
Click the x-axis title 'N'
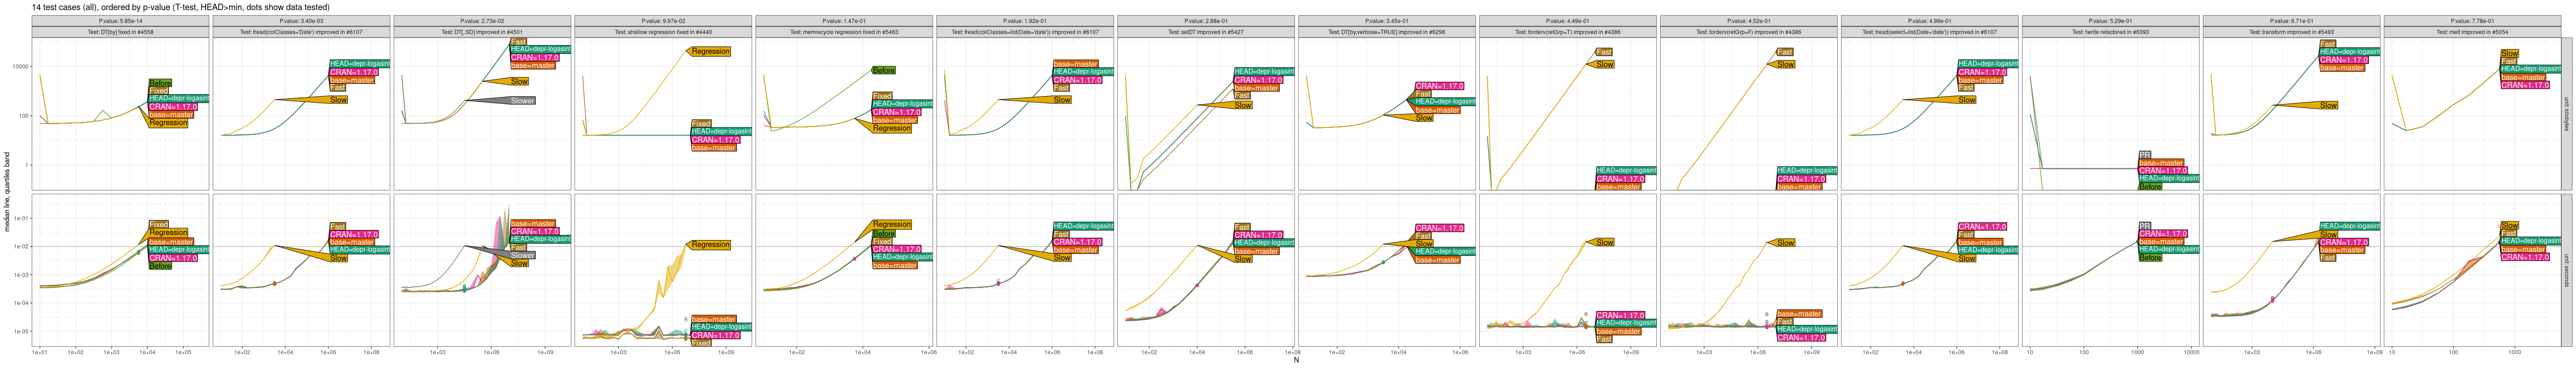pos(1296,360)
